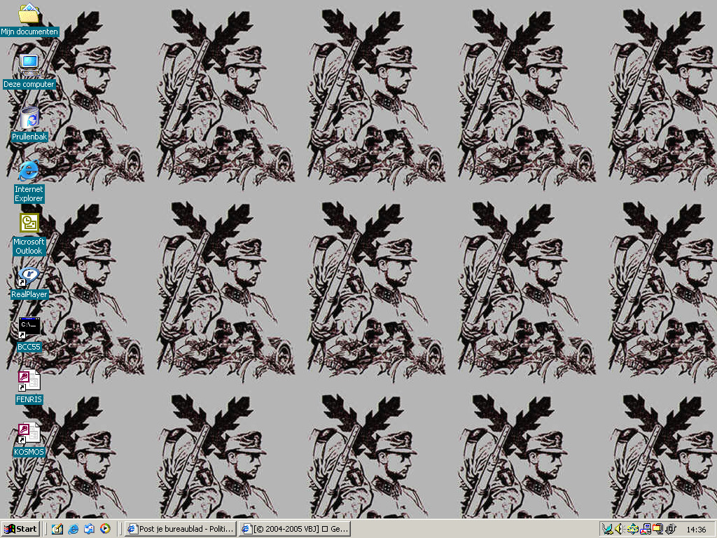Open the FENRIS database shortcut
Viewport: 717px width, 538px height.
29,380
